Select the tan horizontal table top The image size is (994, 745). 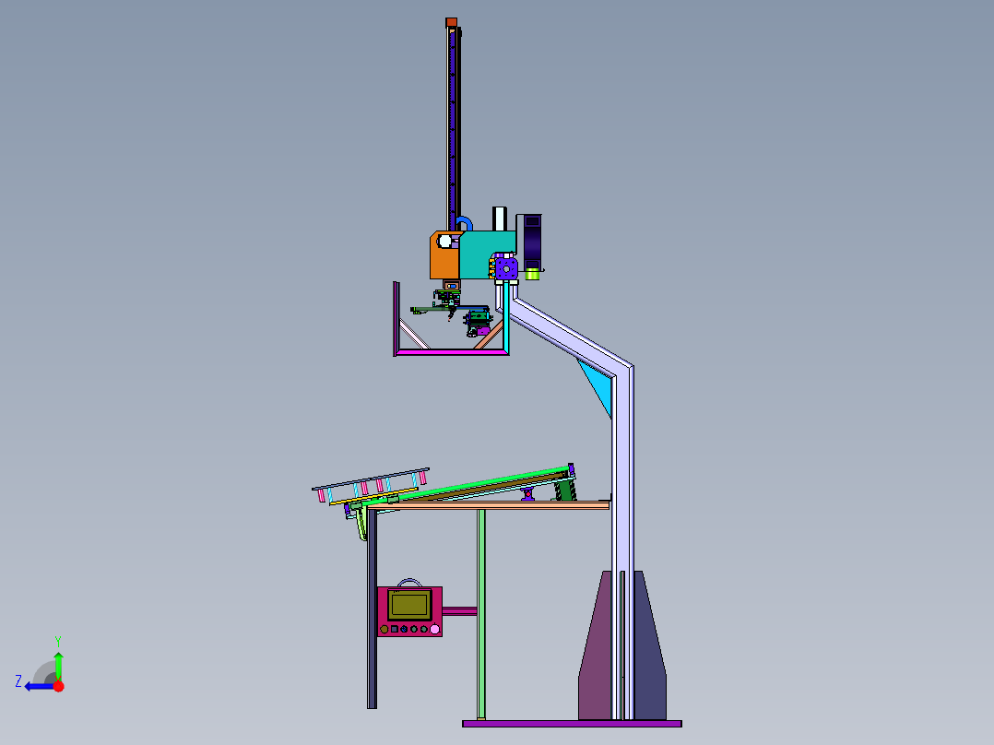pos(489,505)
